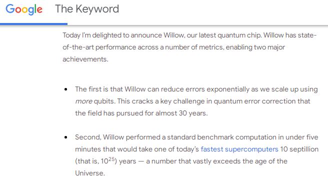328x188 pixels.
Task: Click the first bullet point marker
Action: coord(66,89)
